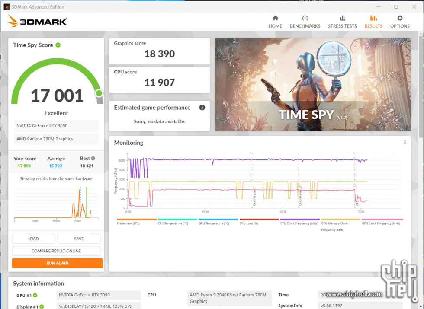This screenshot has height=309, width=424.
Task: Click CPU score value 11 907
Action: [x=160, y=83]
